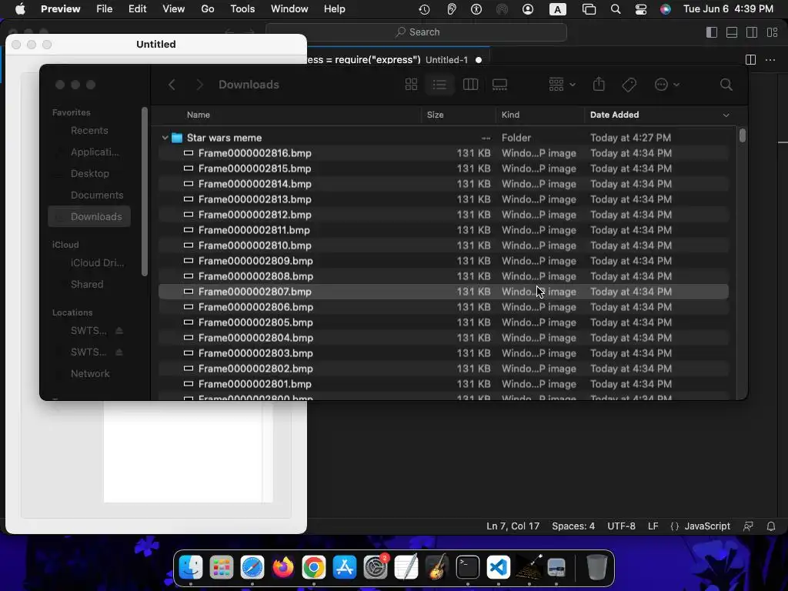Image resolution: width=788 pixels, height=591 pixels.
Task: Click the Finder search magnifier icon
Action: 726,85
